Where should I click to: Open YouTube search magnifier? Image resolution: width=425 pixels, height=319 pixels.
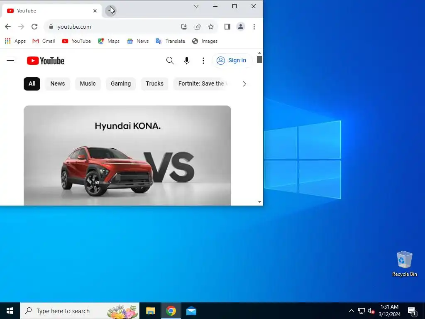(x=170, y=61)
